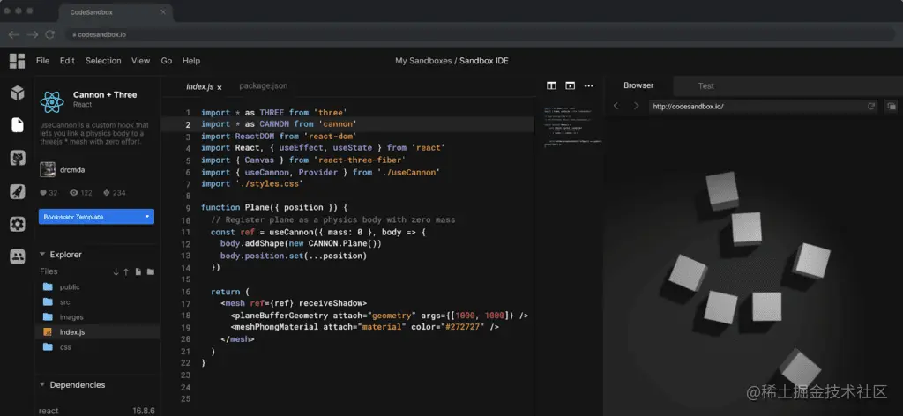Click the My Sandboxes breadcrumb link
The width and height of the screenshot is (903, 416).
point(423,61)
